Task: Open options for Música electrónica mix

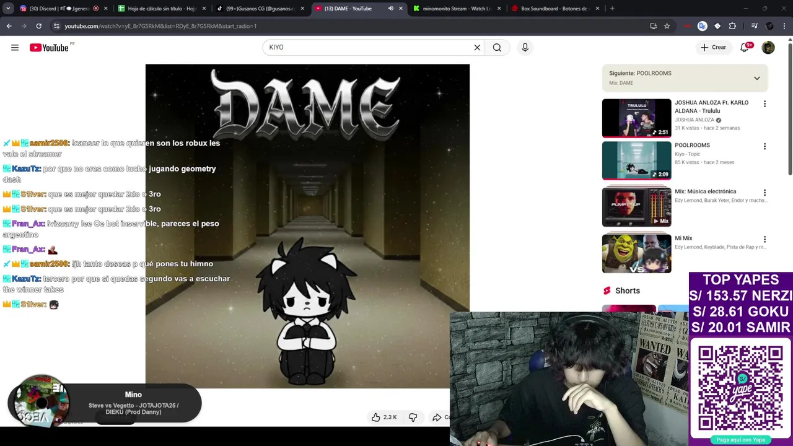Action: (765, 193)
